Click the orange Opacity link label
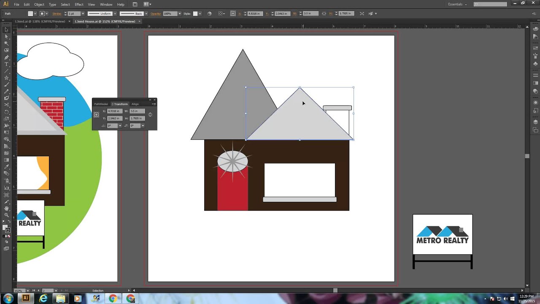 (156, 14)
